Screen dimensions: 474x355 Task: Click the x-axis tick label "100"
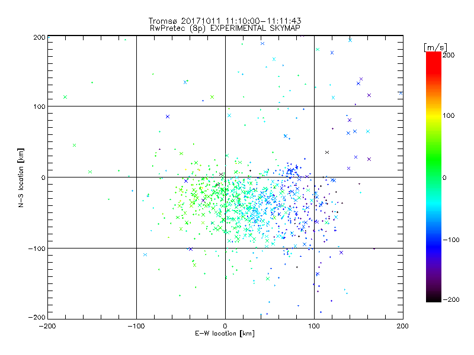[314, 326]
